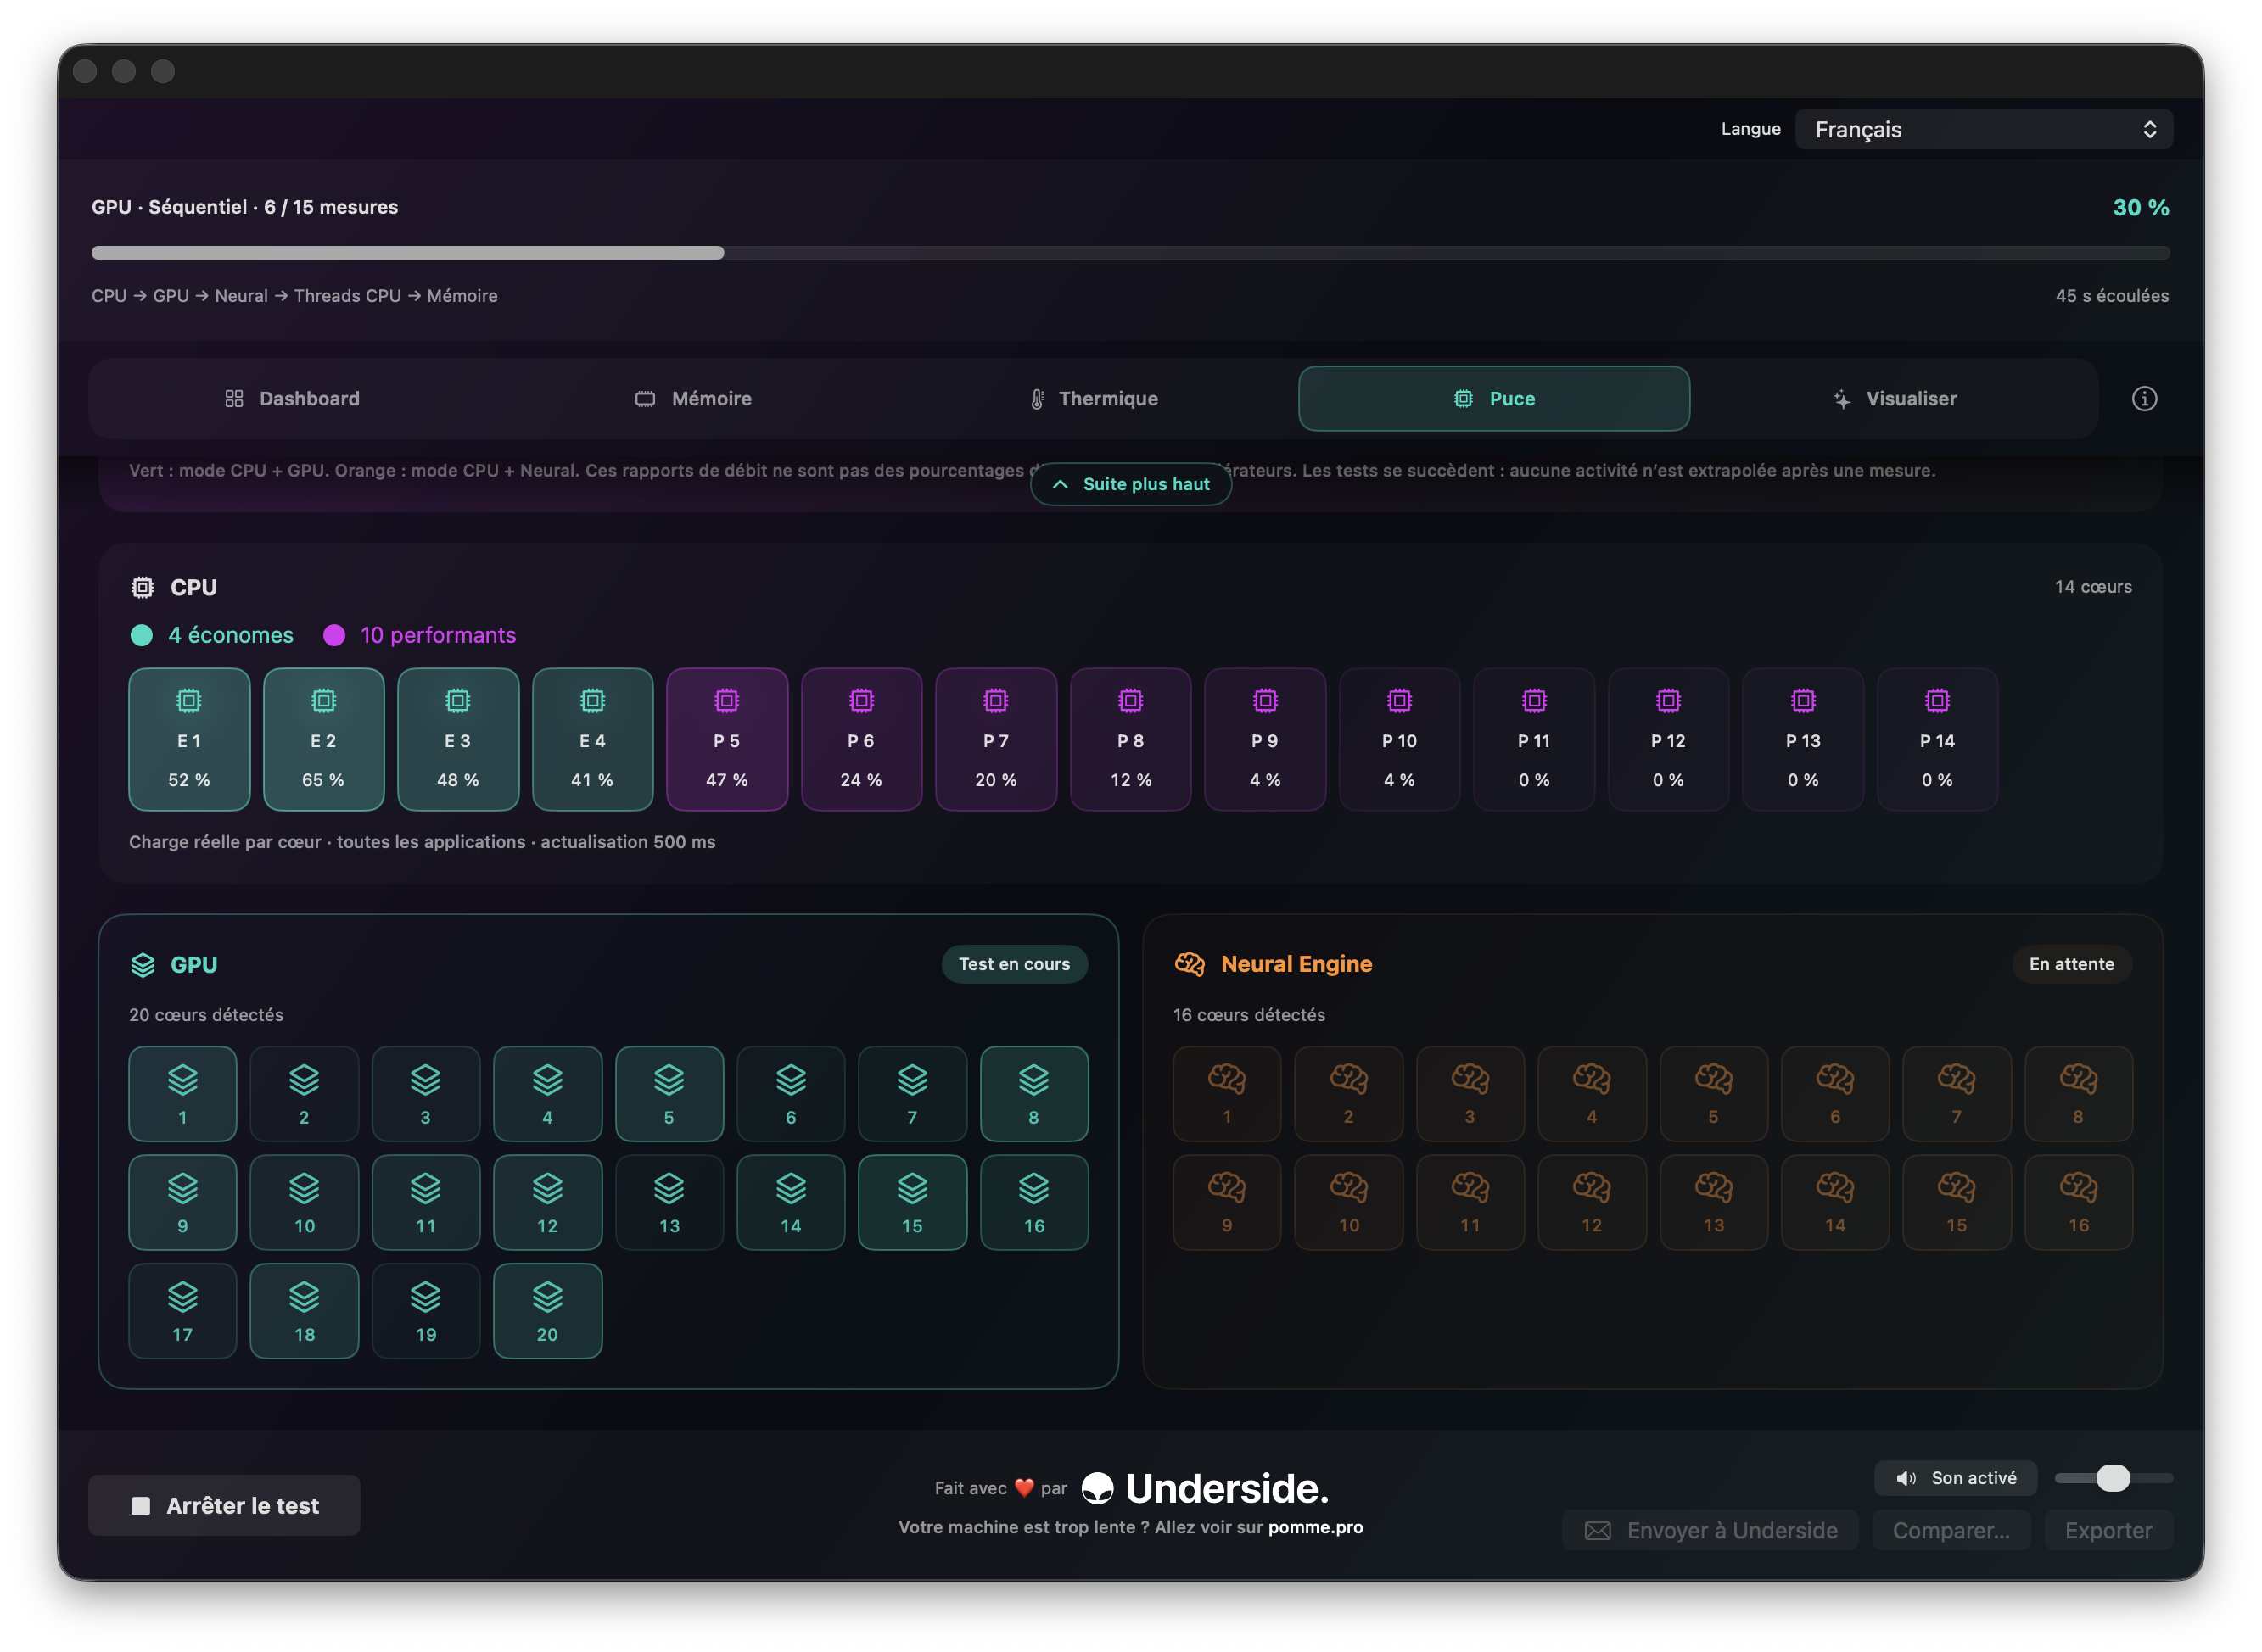Adjust the volume slider knob
This screenshot has height=1652, width=2262.
tap(2113, 1478)
